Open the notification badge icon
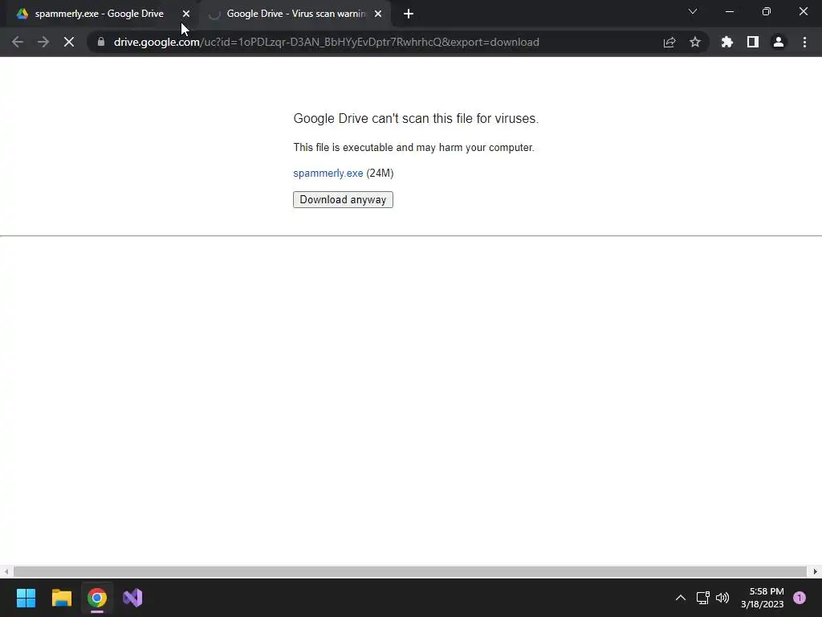822x617 pixels. coord(800,598)
